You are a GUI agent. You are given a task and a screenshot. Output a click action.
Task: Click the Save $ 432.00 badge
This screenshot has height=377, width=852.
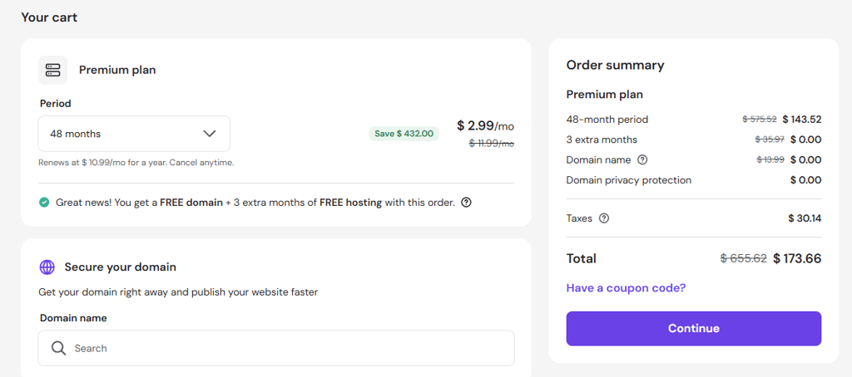404,134
